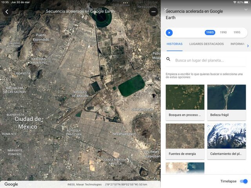Click 'ROMA NTE' map label
Viewport: 251px width, 188px height.
tap(9, 134)
